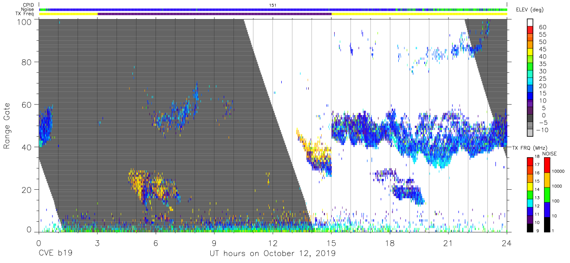The image size is (570, 263).
Task: Click the TX Freq row label
Action: (25, 14)
